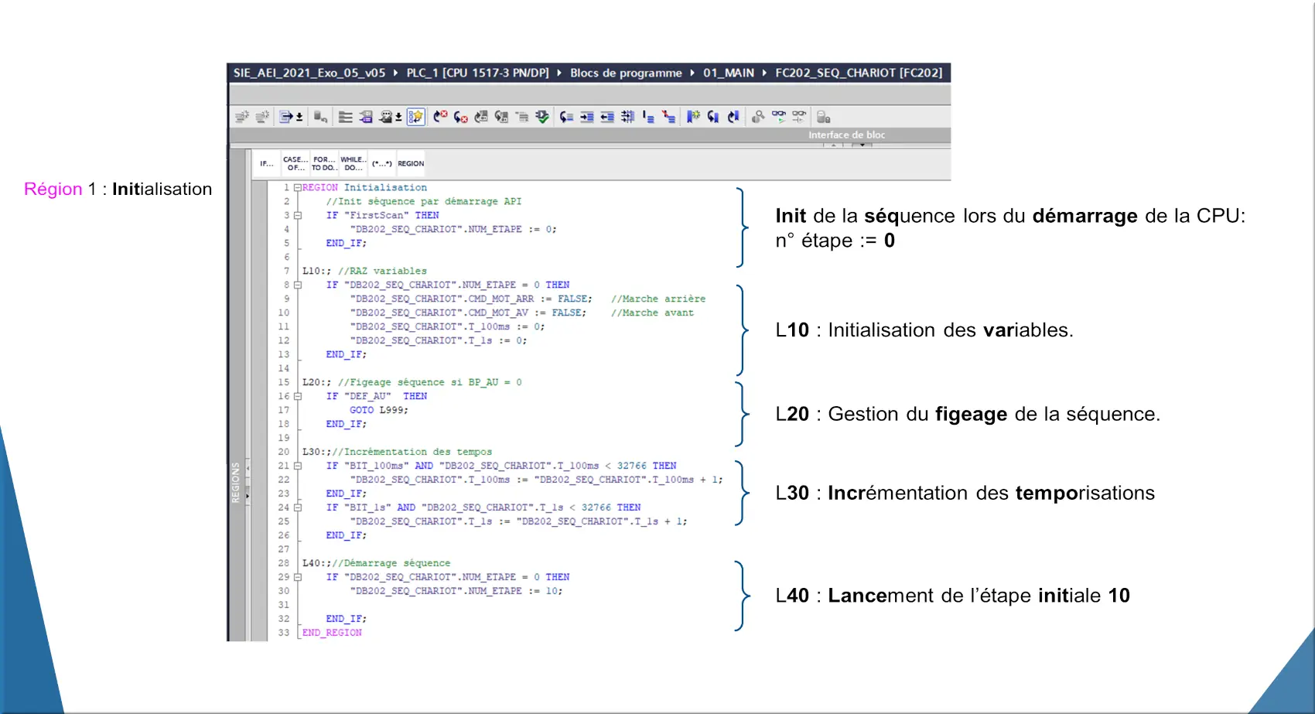1315x714 pixels.
Task: Click the outdent text icon in the toolbar
Action: (607, 117)
